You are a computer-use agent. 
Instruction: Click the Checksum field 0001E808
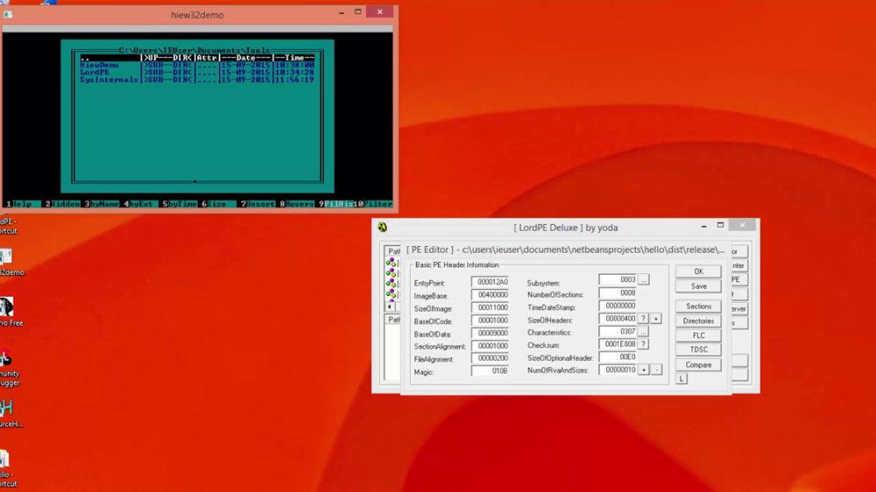(618, 344)
